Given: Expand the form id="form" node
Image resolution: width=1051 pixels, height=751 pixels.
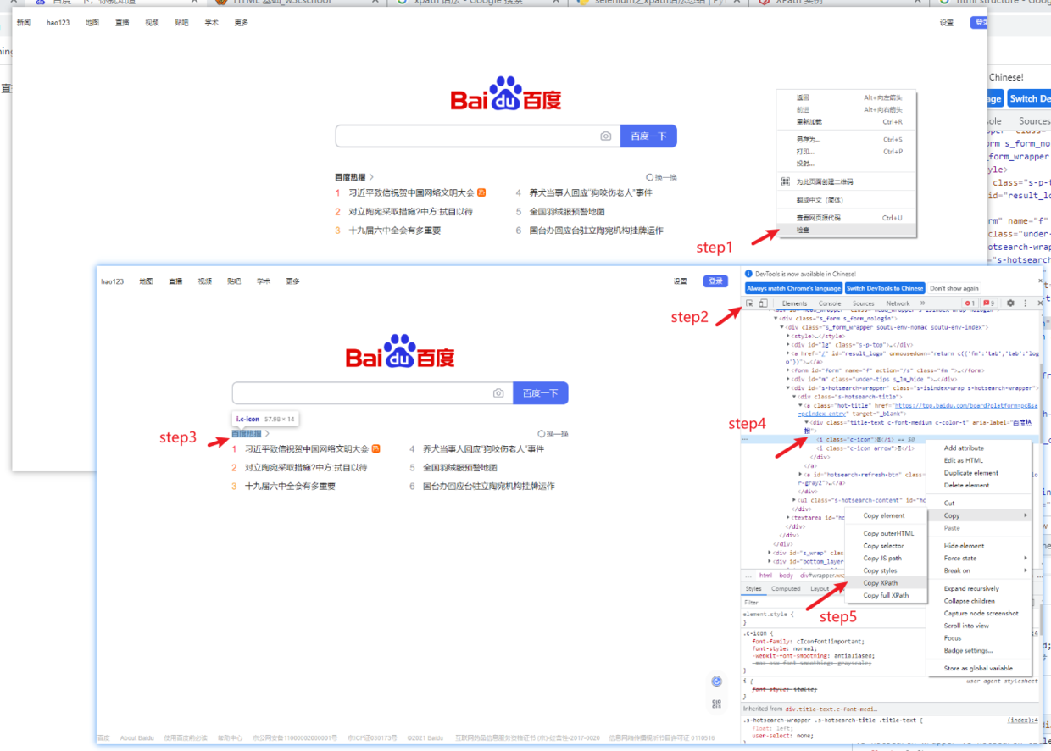Looking at the screenshot, I should click(788, 370).
